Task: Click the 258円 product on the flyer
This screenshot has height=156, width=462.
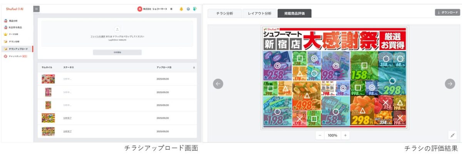Action: pyautogui.click(x=277, y=66)
